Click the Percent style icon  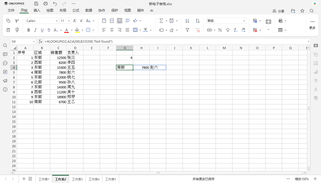pyautogui.click(x=220, y=30)
